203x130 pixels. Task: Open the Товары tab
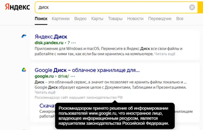(x=115, y=19)
